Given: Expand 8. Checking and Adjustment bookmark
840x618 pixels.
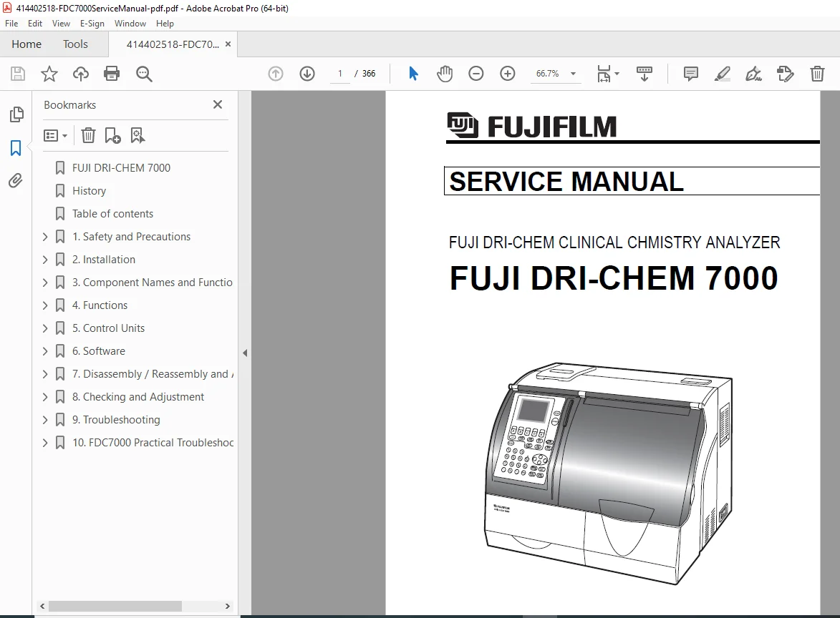Looking at the screenshot, I should pos(45,397).
